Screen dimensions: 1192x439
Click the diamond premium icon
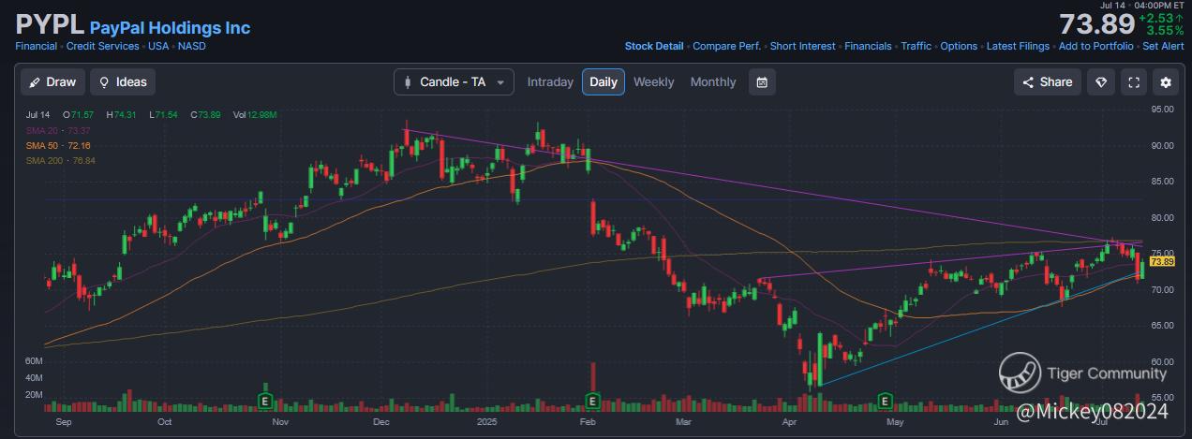pos(1101,82)
